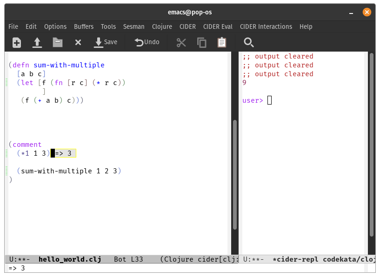Click the scissors Cut icon
The height and width of the screenshot is (277, 380).
coord(181,43)
